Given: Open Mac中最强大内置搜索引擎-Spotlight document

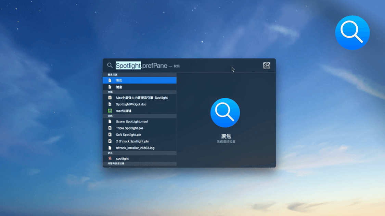Looking at the screenshot, I should coord(142,98).
